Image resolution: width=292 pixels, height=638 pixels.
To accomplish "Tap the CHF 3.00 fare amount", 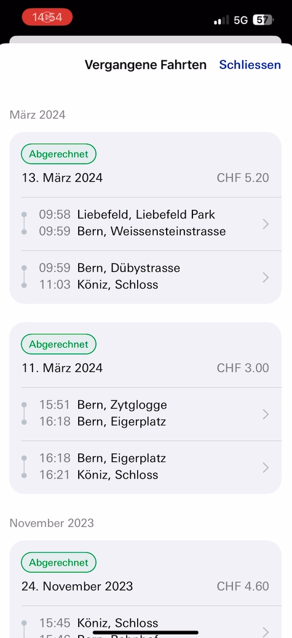I will [x=243, y=368].
